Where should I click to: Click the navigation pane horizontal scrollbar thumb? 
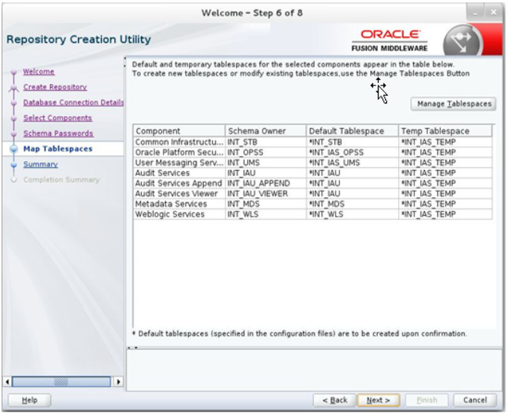[x=61, y=382]
